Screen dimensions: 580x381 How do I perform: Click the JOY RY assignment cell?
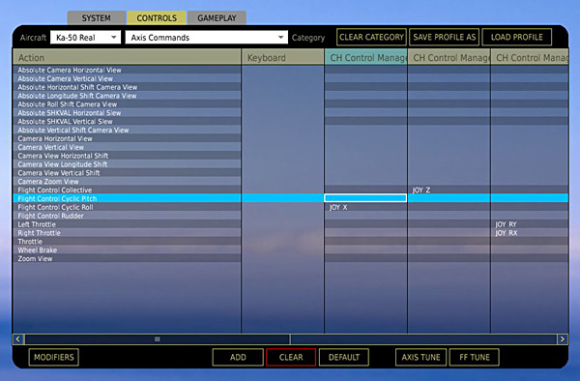click(x=530, y=224)
